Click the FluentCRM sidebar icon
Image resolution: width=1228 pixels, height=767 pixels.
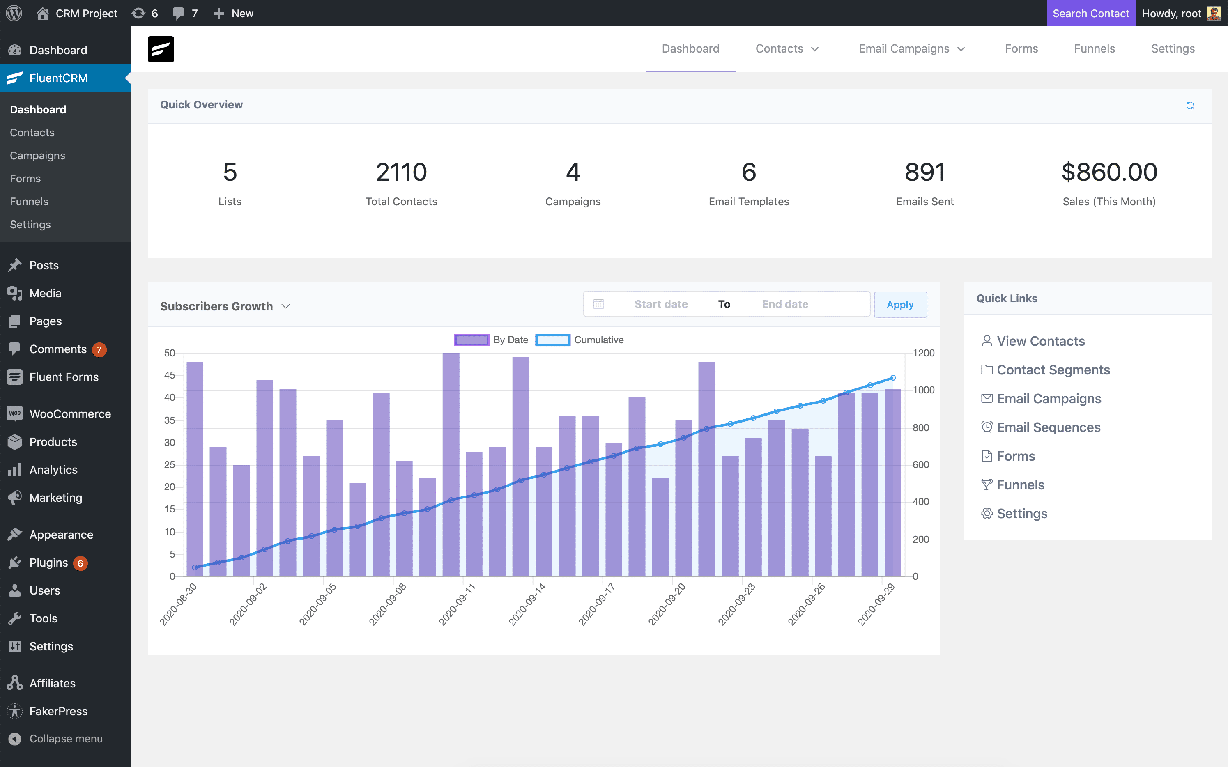click(15, 78)
